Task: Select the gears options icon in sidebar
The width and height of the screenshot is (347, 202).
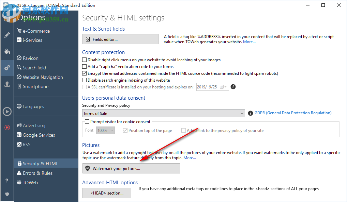Action: click(x=7, y=68)
